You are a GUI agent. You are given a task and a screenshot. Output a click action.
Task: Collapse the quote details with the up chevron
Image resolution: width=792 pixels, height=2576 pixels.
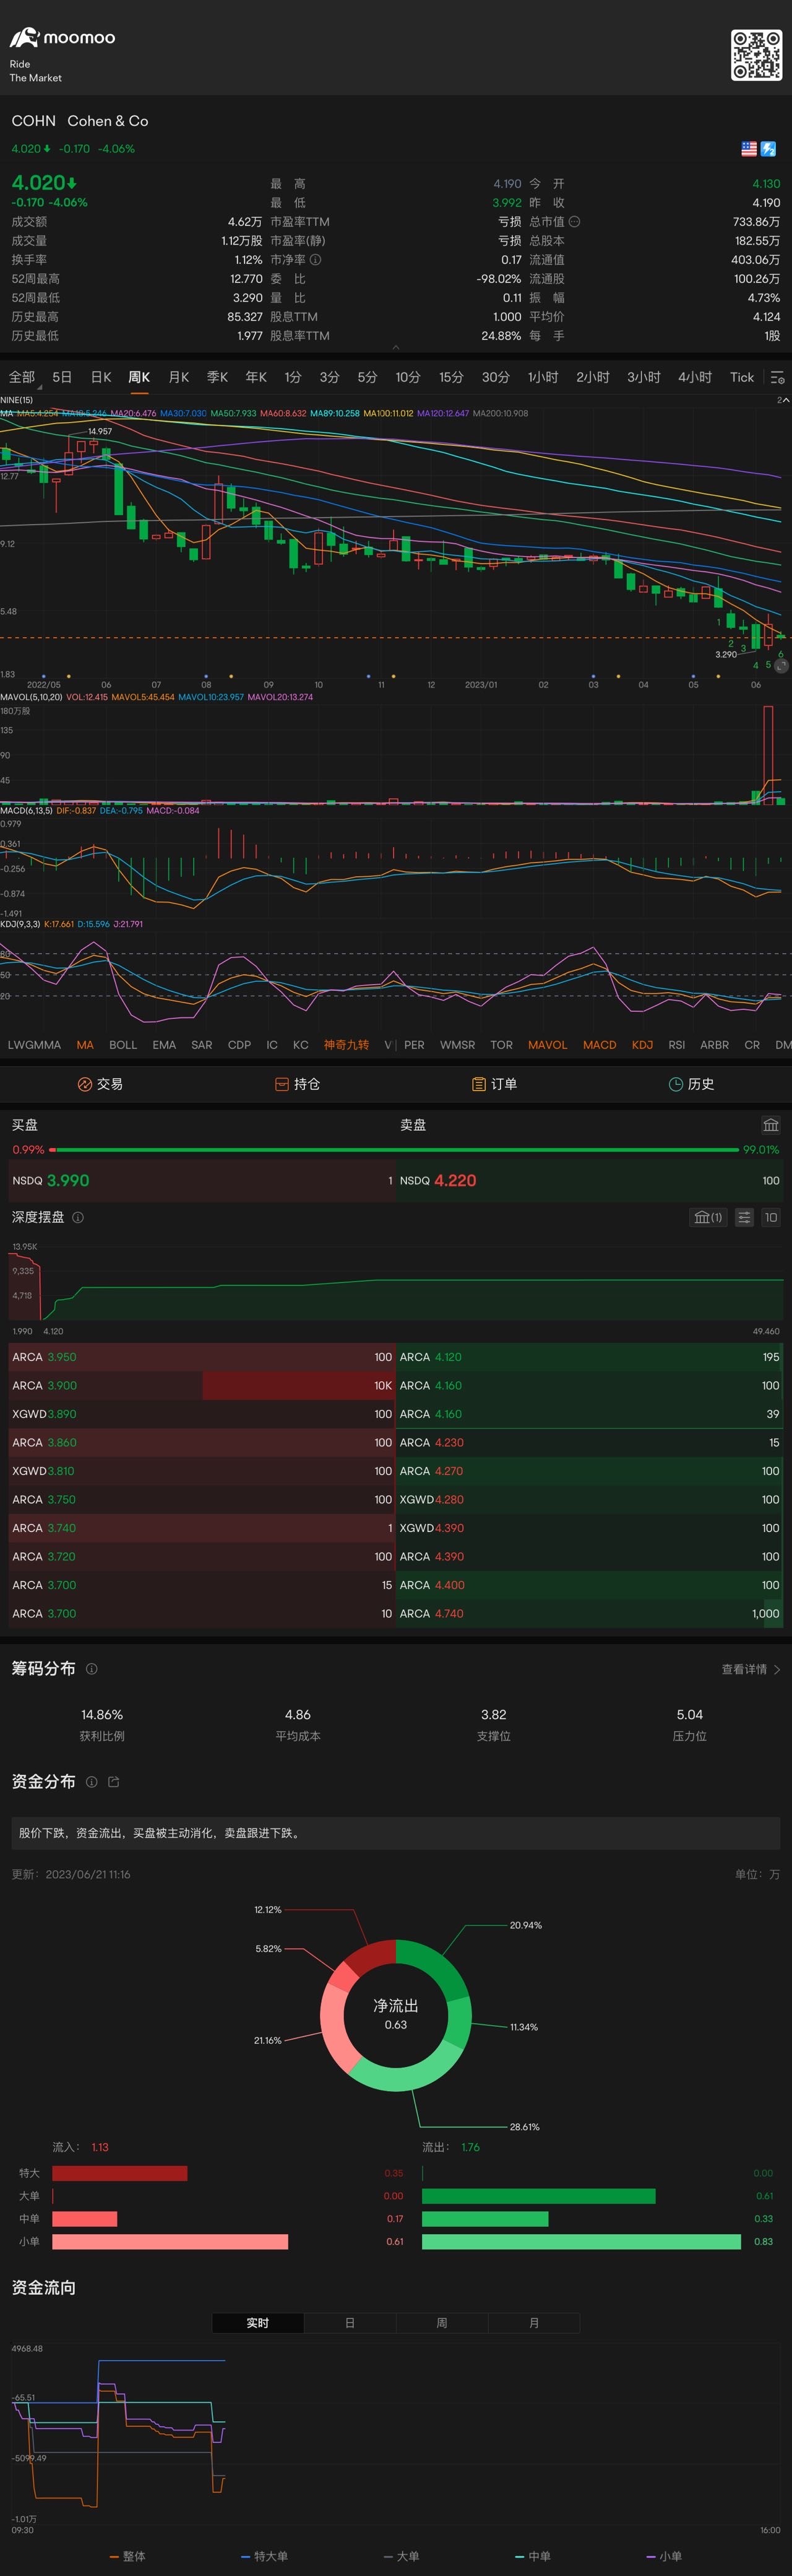395,347
